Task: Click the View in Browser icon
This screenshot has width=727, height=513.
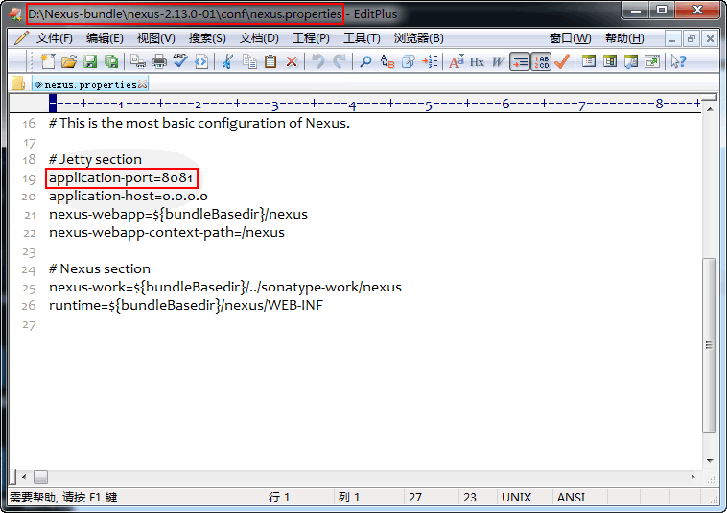Action: [201, 61]
